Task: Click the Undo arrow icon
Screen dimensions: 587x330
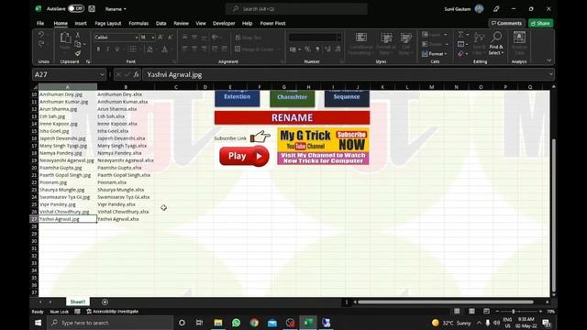Action: (41, 35)
